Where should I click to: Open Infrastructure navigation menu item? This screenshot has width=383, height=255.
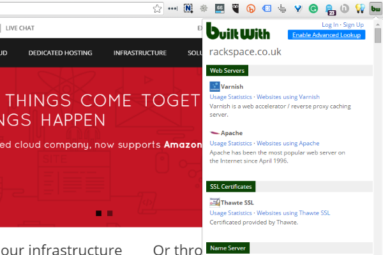[140, 53]
